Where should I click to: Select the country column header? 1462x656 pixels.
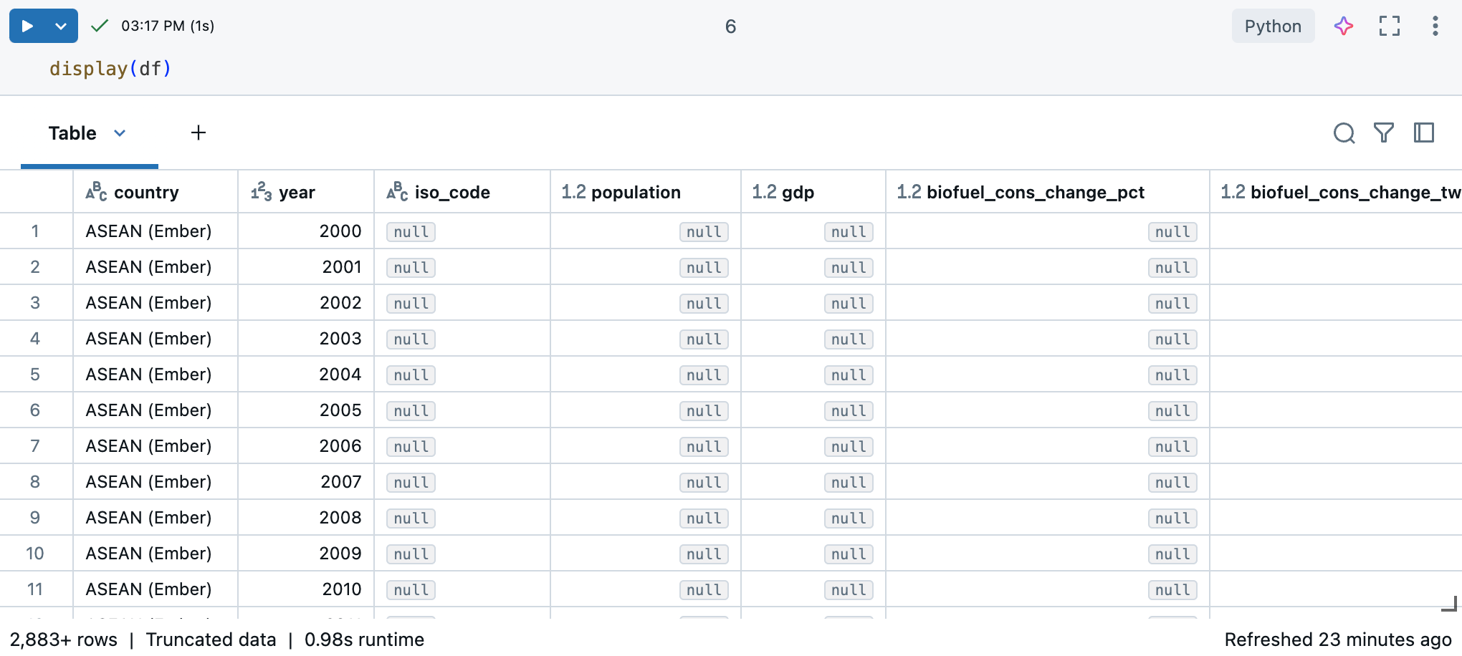click(146, 192)
